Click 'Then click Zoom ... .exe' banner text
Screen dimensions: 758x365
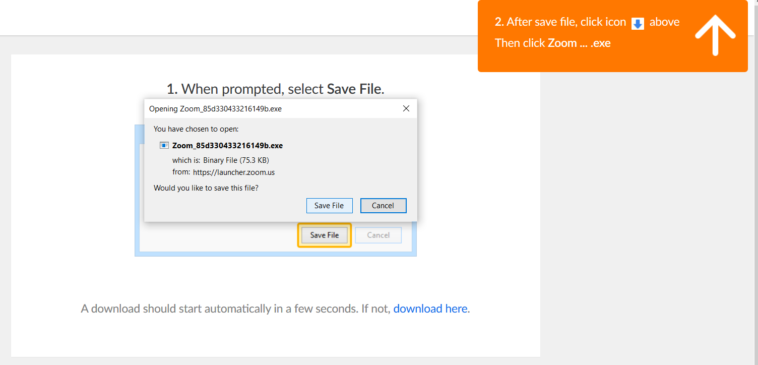coord(553,43)
